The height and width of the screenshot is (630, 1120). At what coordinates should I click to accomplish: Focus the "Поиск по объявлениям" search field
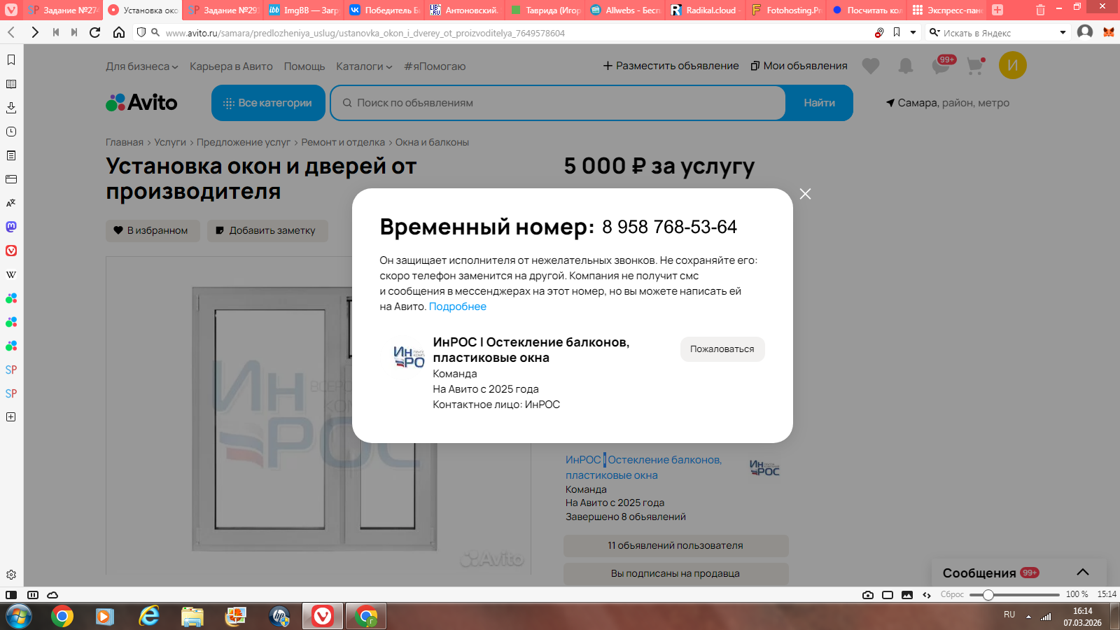(559, 103)
